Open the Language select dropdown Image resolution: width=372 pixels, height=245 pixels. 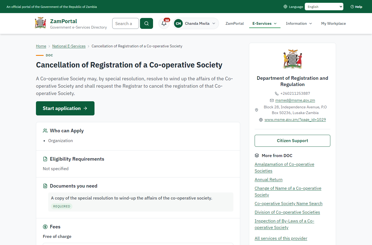(324, 7)
